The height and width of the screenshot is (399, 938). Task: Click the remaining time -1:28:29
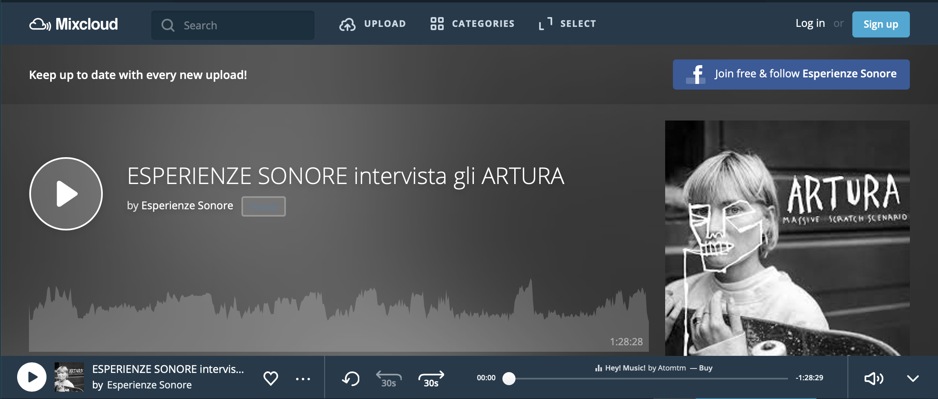tap(809, 378)
